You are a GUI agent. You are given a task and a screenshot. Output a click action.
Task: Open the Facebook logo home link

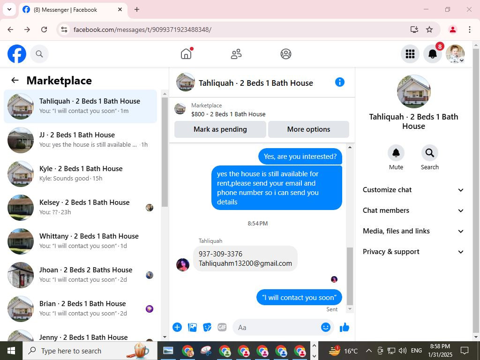tap(17, 54)
